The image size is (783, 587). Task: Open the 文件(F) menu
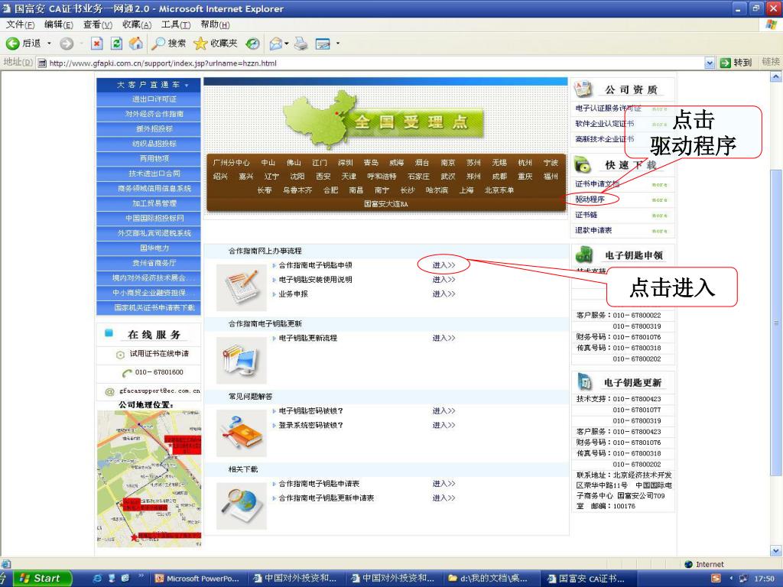tap(21, 25)
